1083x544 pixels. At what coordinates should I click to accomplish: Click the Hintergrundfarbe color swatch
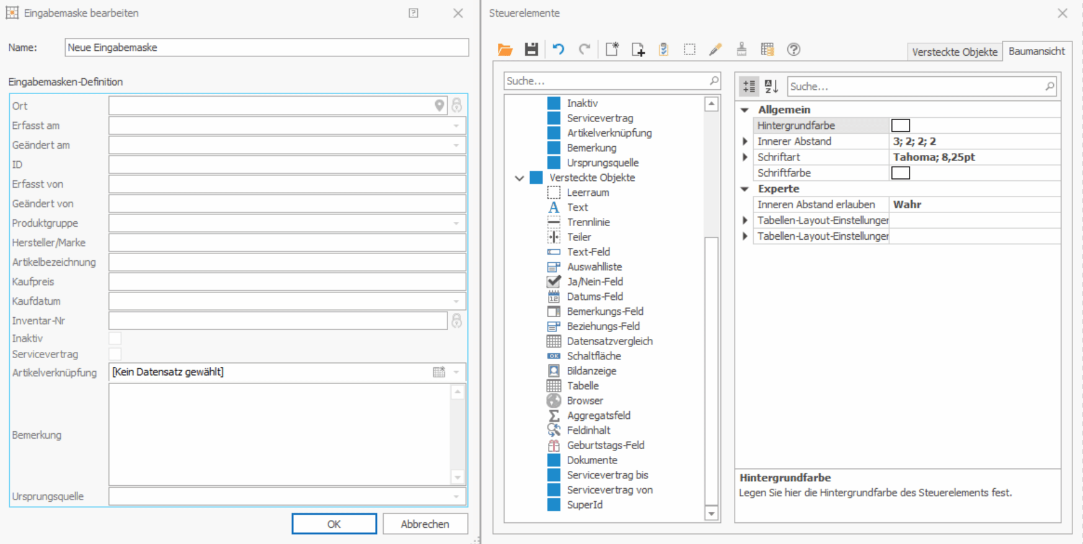click(901, 126)
